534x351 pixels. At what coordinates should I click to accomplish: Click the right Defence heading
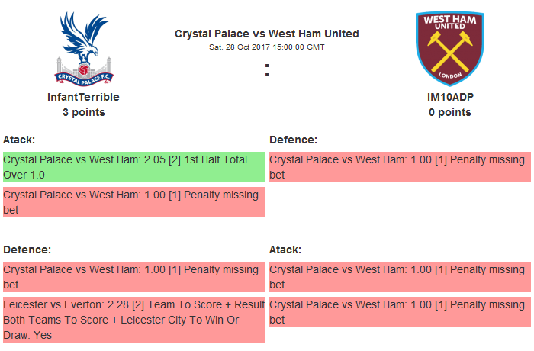(x=294, y=140)
